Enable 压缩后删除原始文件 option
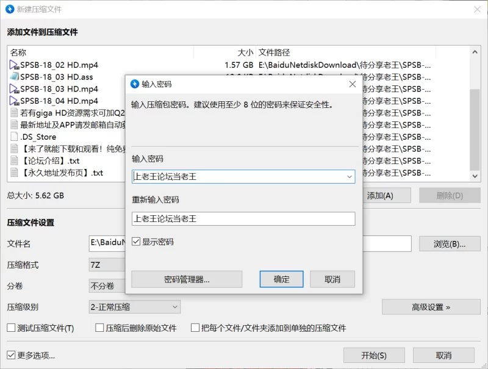 pos(99,328)
